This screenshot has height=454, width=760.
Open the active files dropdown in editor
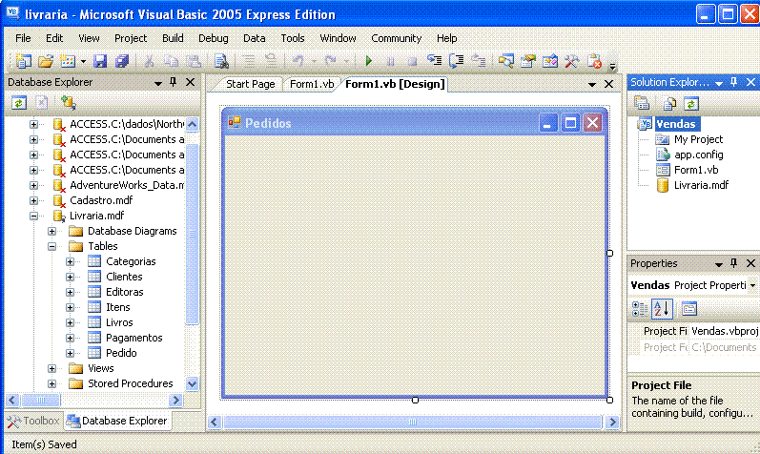[x=592, y=84]
